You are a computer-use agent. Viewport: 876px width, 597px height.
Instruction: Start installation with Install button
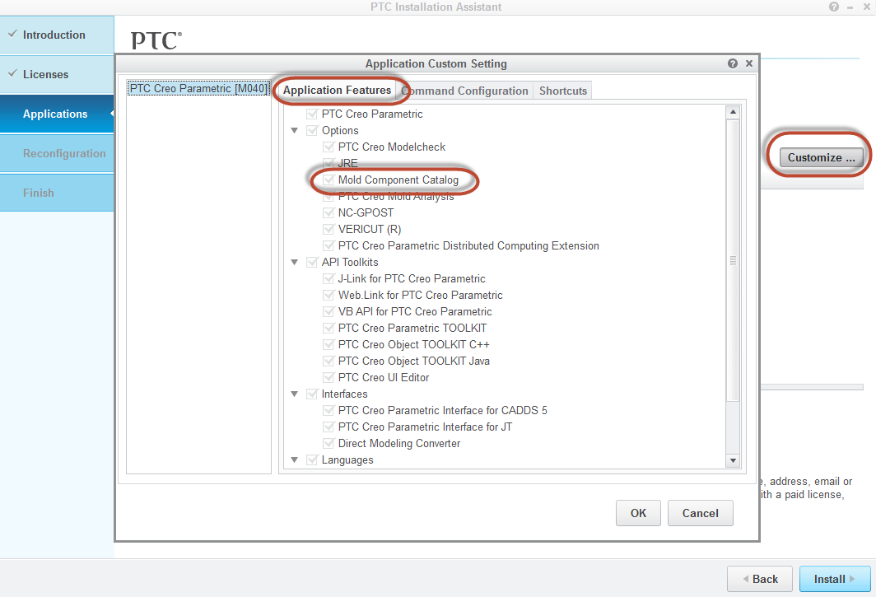tap(835, 579)
